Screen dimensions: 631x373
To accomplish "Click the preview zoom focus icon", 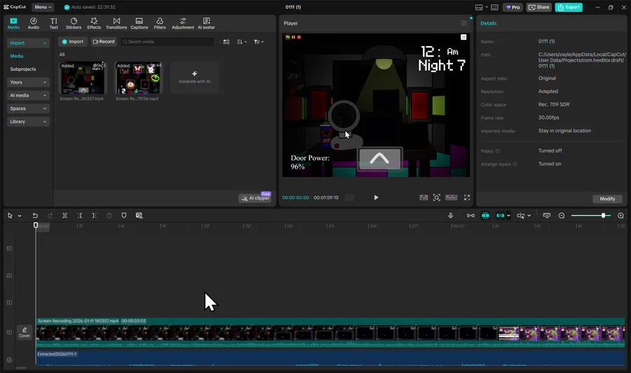I will (x=437, y=197).
